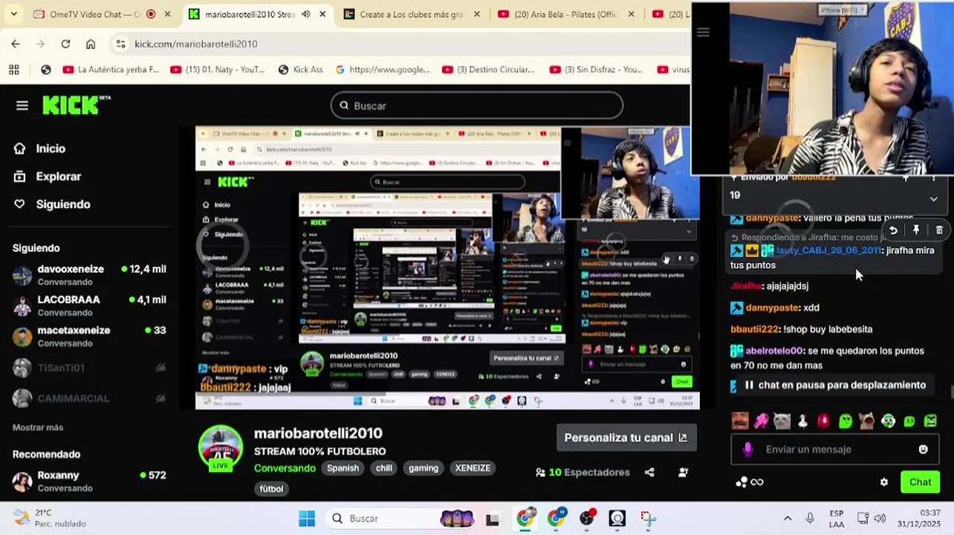
Task: Open browser home page
Action: [x=91, y=44]
